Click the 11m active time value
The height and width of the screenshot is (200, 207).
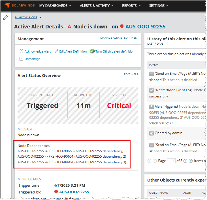click(x=84, y=106)
